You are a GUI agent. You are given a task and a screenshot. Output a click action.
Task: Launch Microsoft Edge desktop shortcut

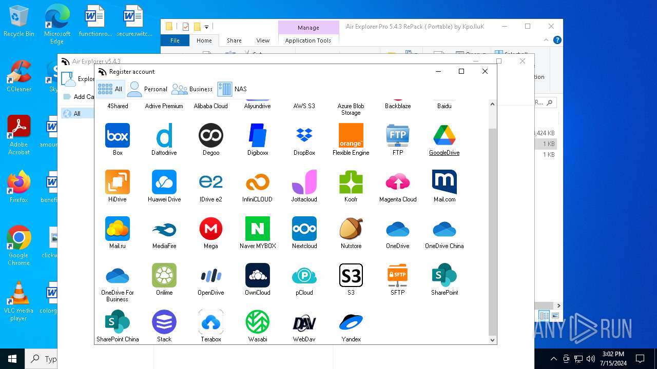57,25
